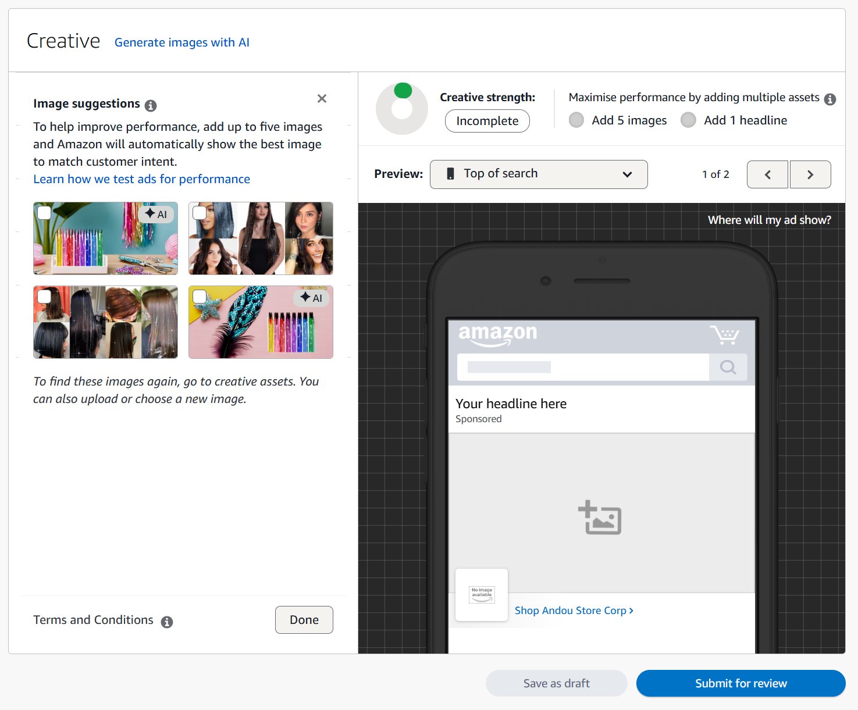Click the image placeholder icon in the ad preview
Screen dimensions: 858x710
(600, 518)
